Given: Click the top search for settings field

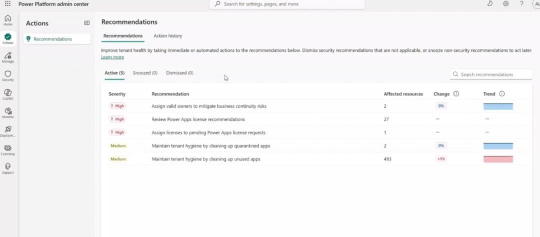Looking at the screenshot, I should pos(287,4).
